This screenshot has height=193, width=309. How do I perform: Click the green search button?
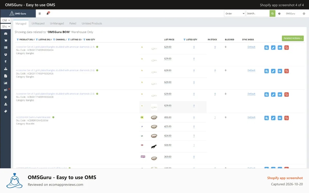(x=272, y=13)
